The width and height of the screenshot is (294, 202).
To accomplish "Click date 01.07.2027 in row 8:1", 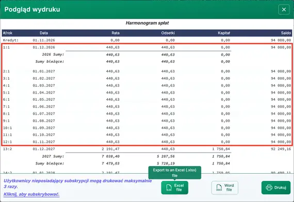I will 44,114.
